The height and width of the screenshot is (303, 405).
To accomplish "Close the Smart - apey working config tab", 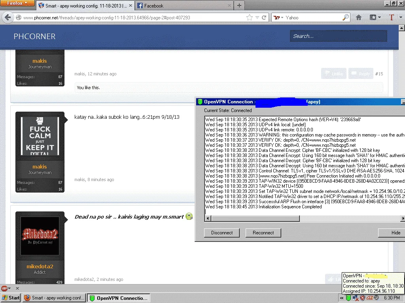I will coord(131,6).
